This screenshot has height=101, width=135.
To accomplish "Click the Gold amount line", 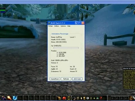I will [60, 60].
